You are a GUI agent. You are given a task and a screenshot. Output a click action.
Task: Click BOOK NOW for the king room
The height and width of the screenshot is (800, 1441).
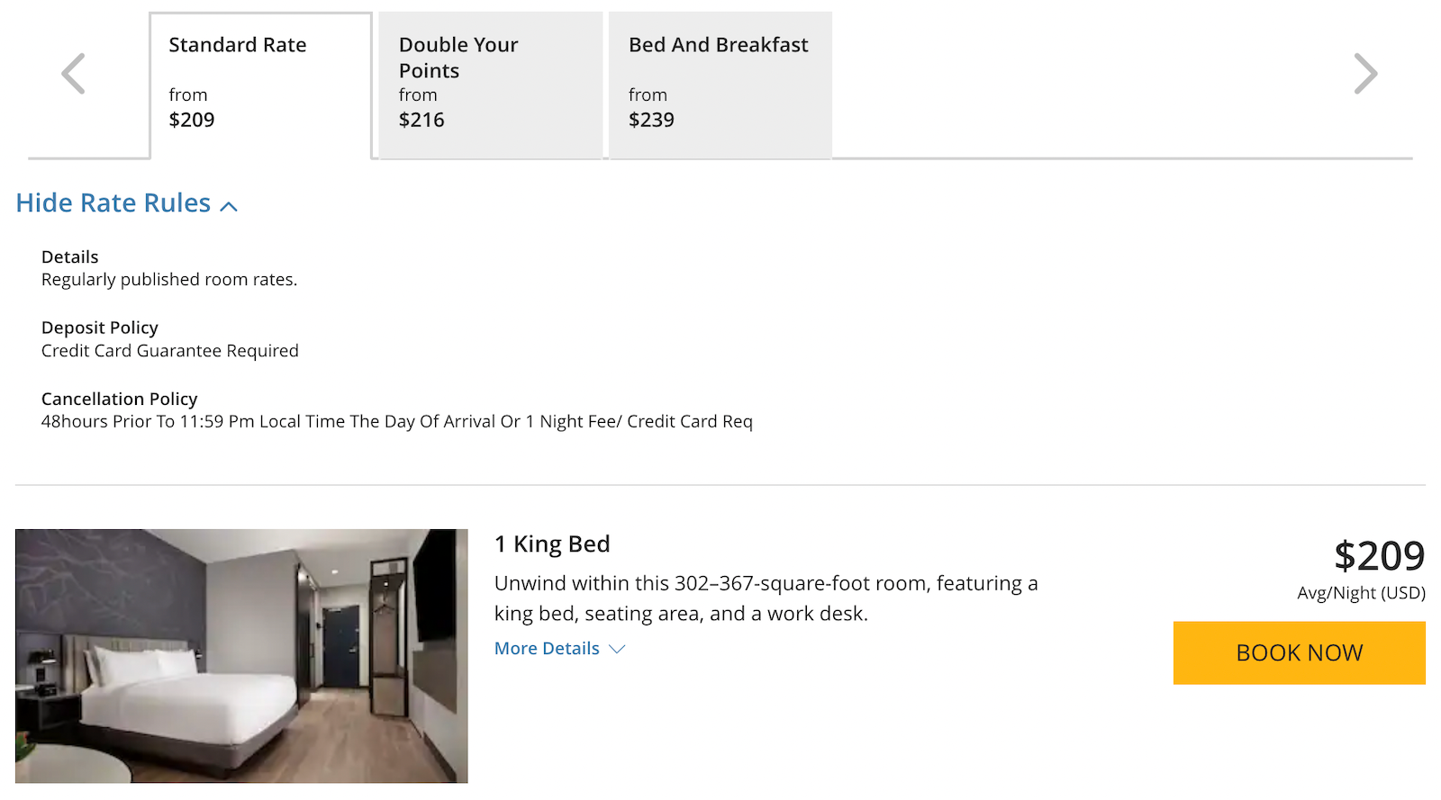tap(1299, 652)
